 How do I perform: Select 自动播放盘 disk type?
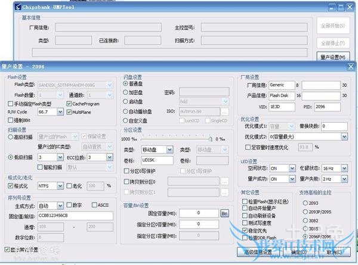click(125, 111)
